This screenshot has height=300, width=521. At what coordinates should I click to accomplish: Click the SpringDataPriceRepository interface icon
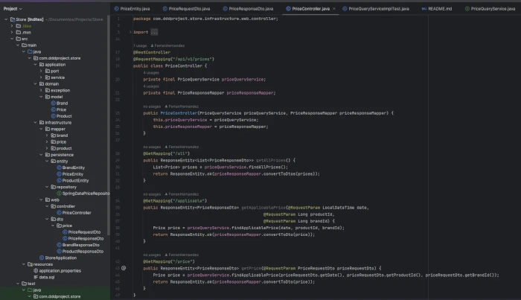pyautogui.click(x=59, y=193)
